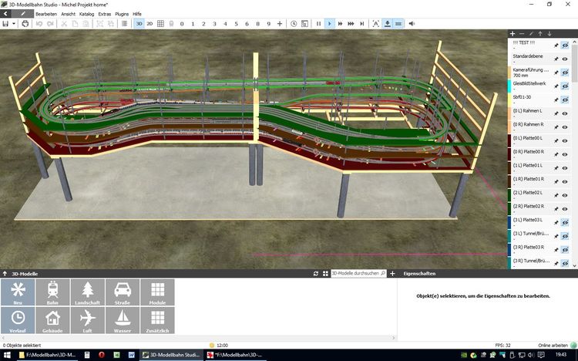Screen dimensions: 578x361
Task: Click the print icon in toolbar
Action: tap(25, 24)
